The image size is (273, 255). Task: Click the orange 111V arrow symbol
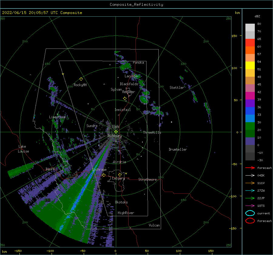(250, 183)
